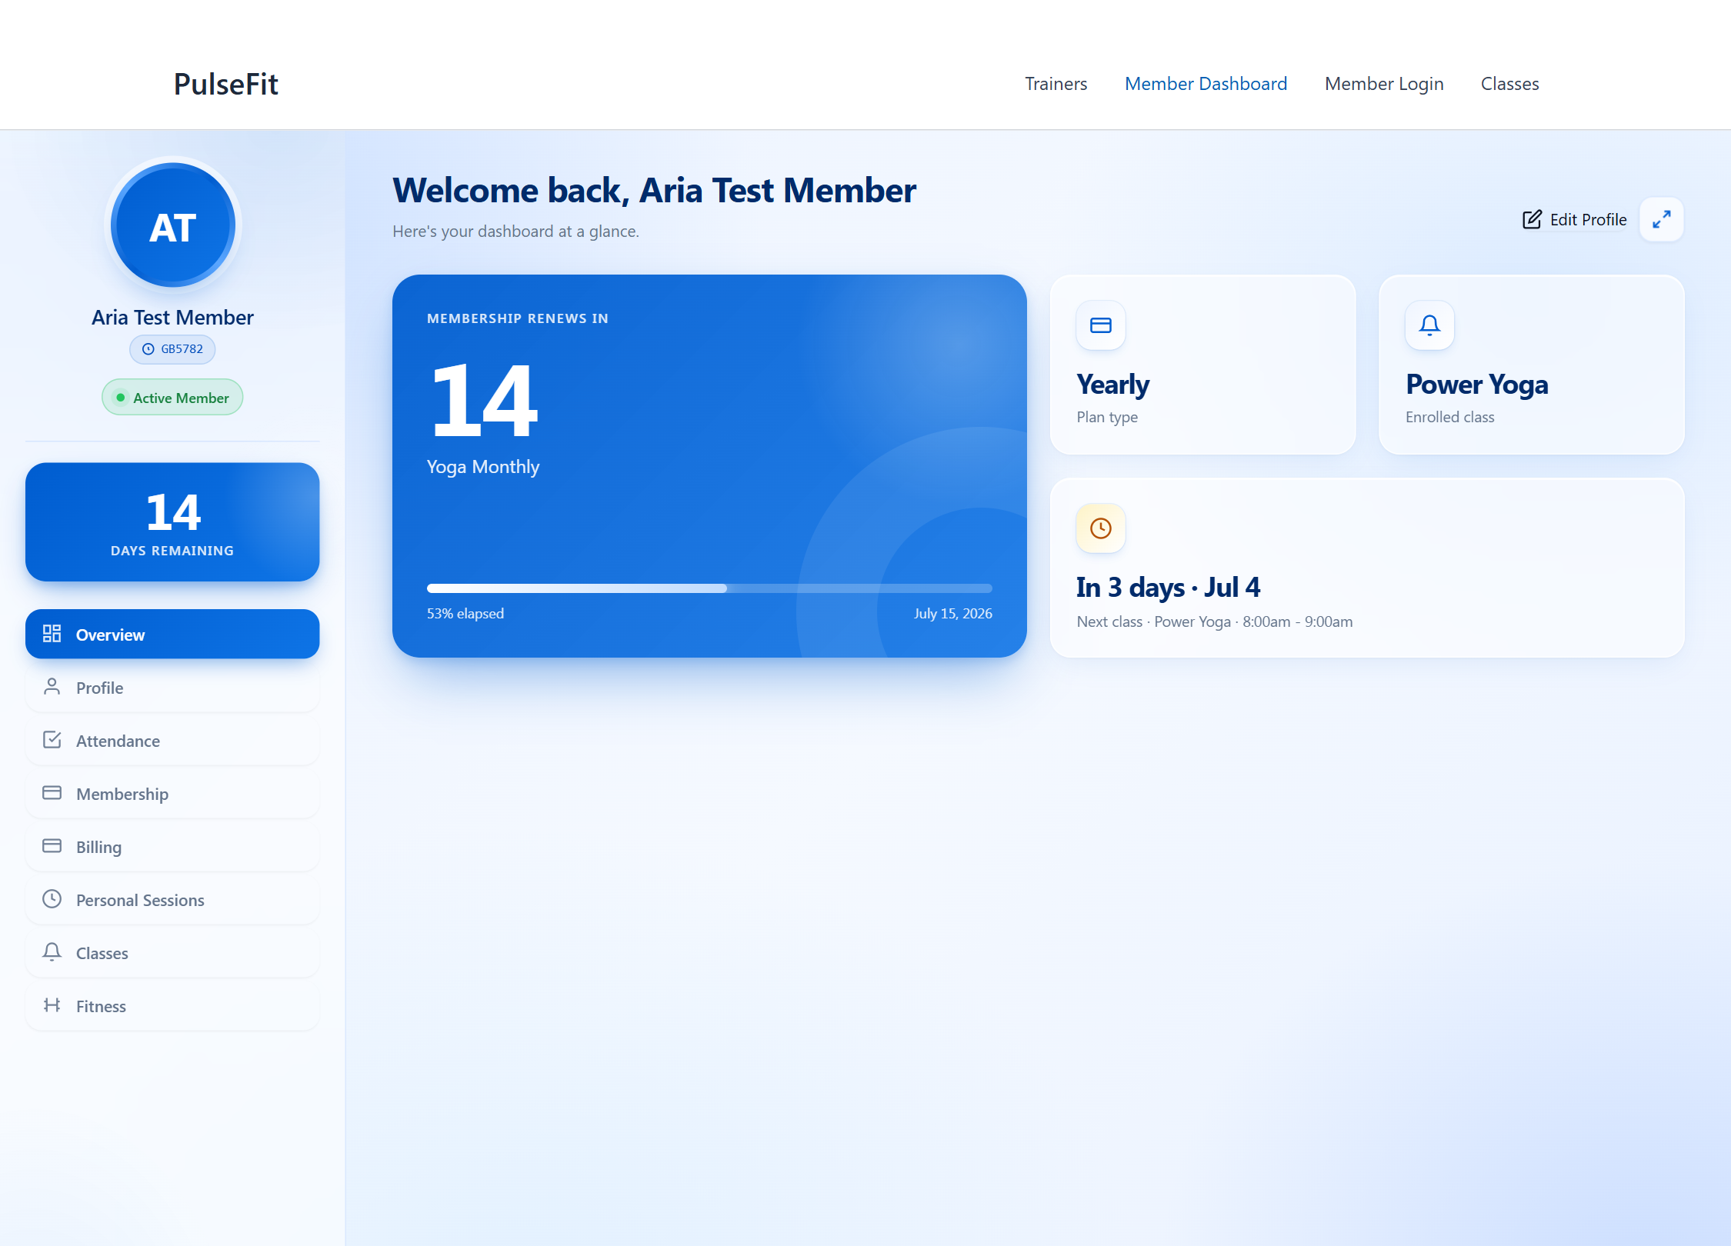Open the Personal Sessions section

click(172, 900)
